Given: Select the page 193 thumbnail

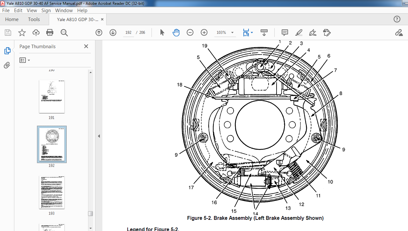Looking at the screenshot, I should pyautogui.click(x=52, y=192).
